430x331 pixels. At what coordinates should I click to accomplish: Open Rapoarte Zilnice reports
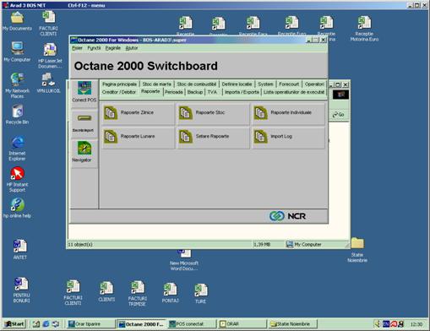click(138, 113)
